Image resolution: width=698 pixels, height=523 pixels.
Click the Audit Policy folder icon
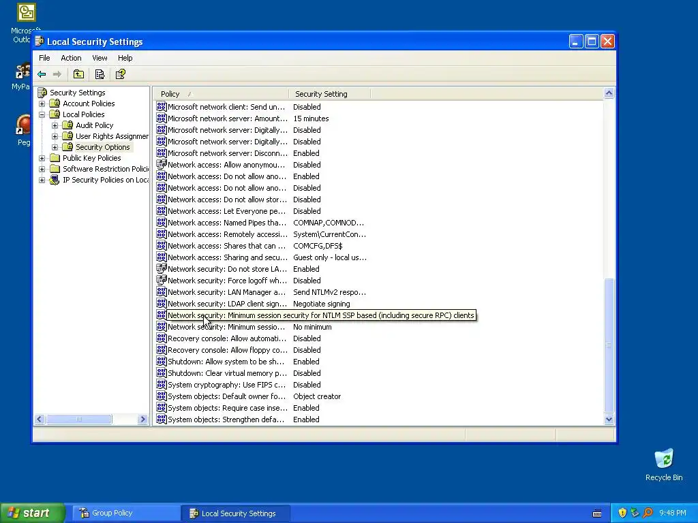[67, 125]
